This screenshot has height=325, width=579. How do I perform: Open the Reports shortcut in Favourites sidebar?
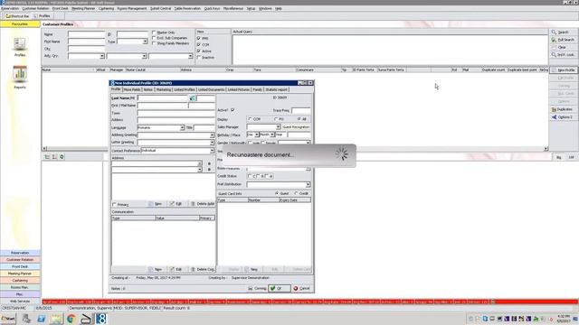coord(20,77)
